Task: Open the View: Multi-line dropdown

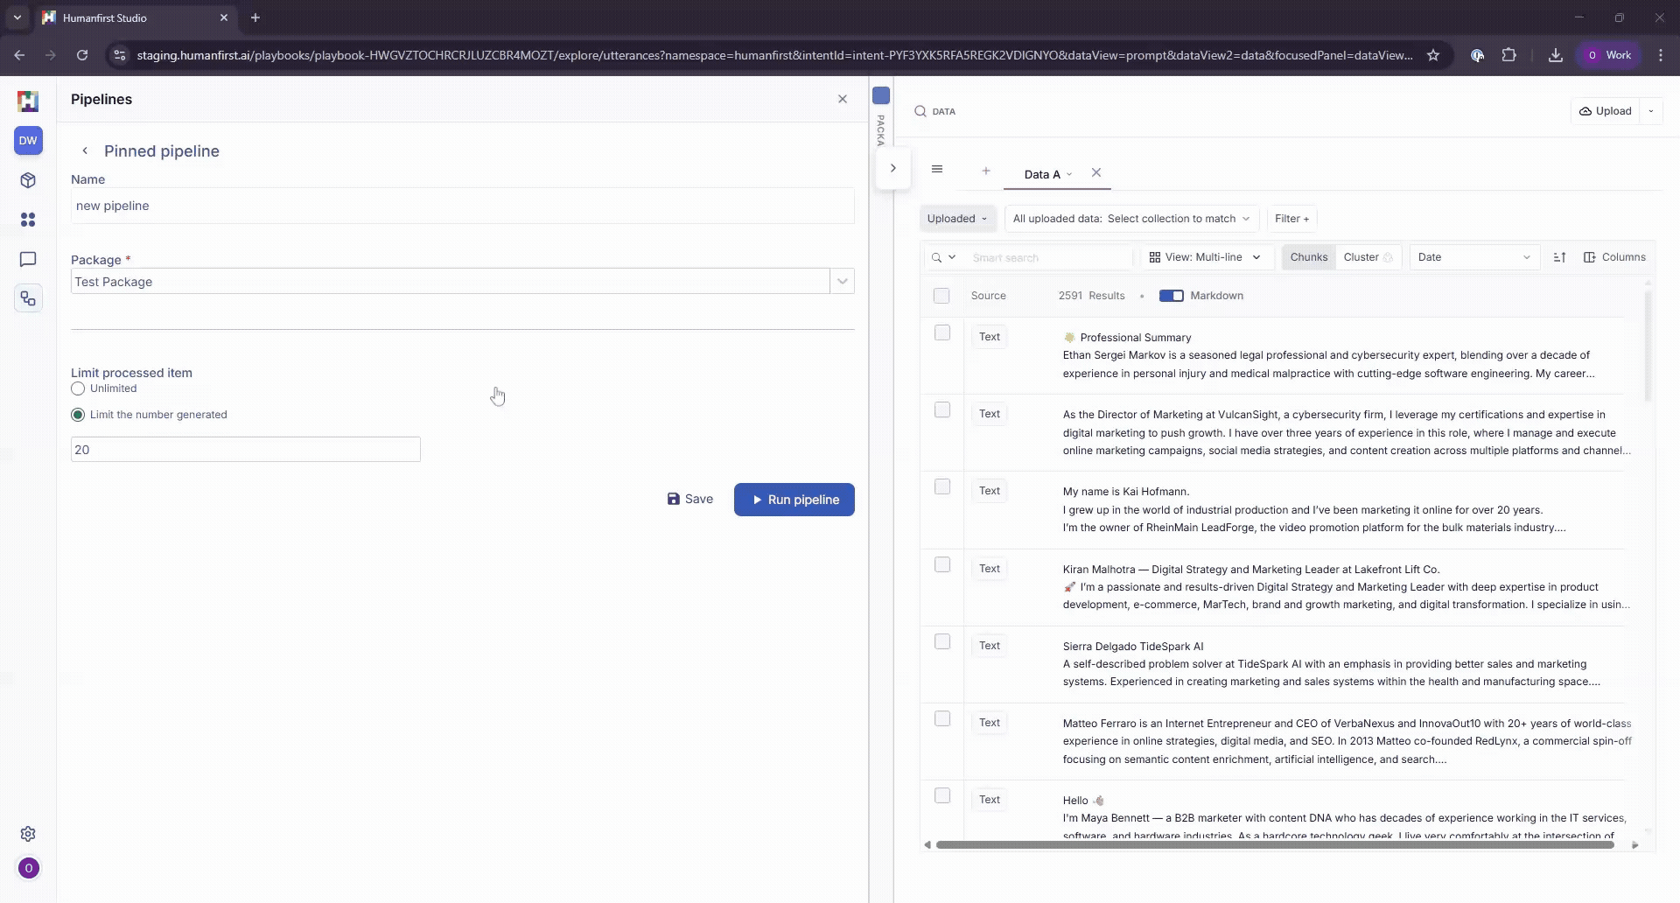Action: pos(1205,257)
